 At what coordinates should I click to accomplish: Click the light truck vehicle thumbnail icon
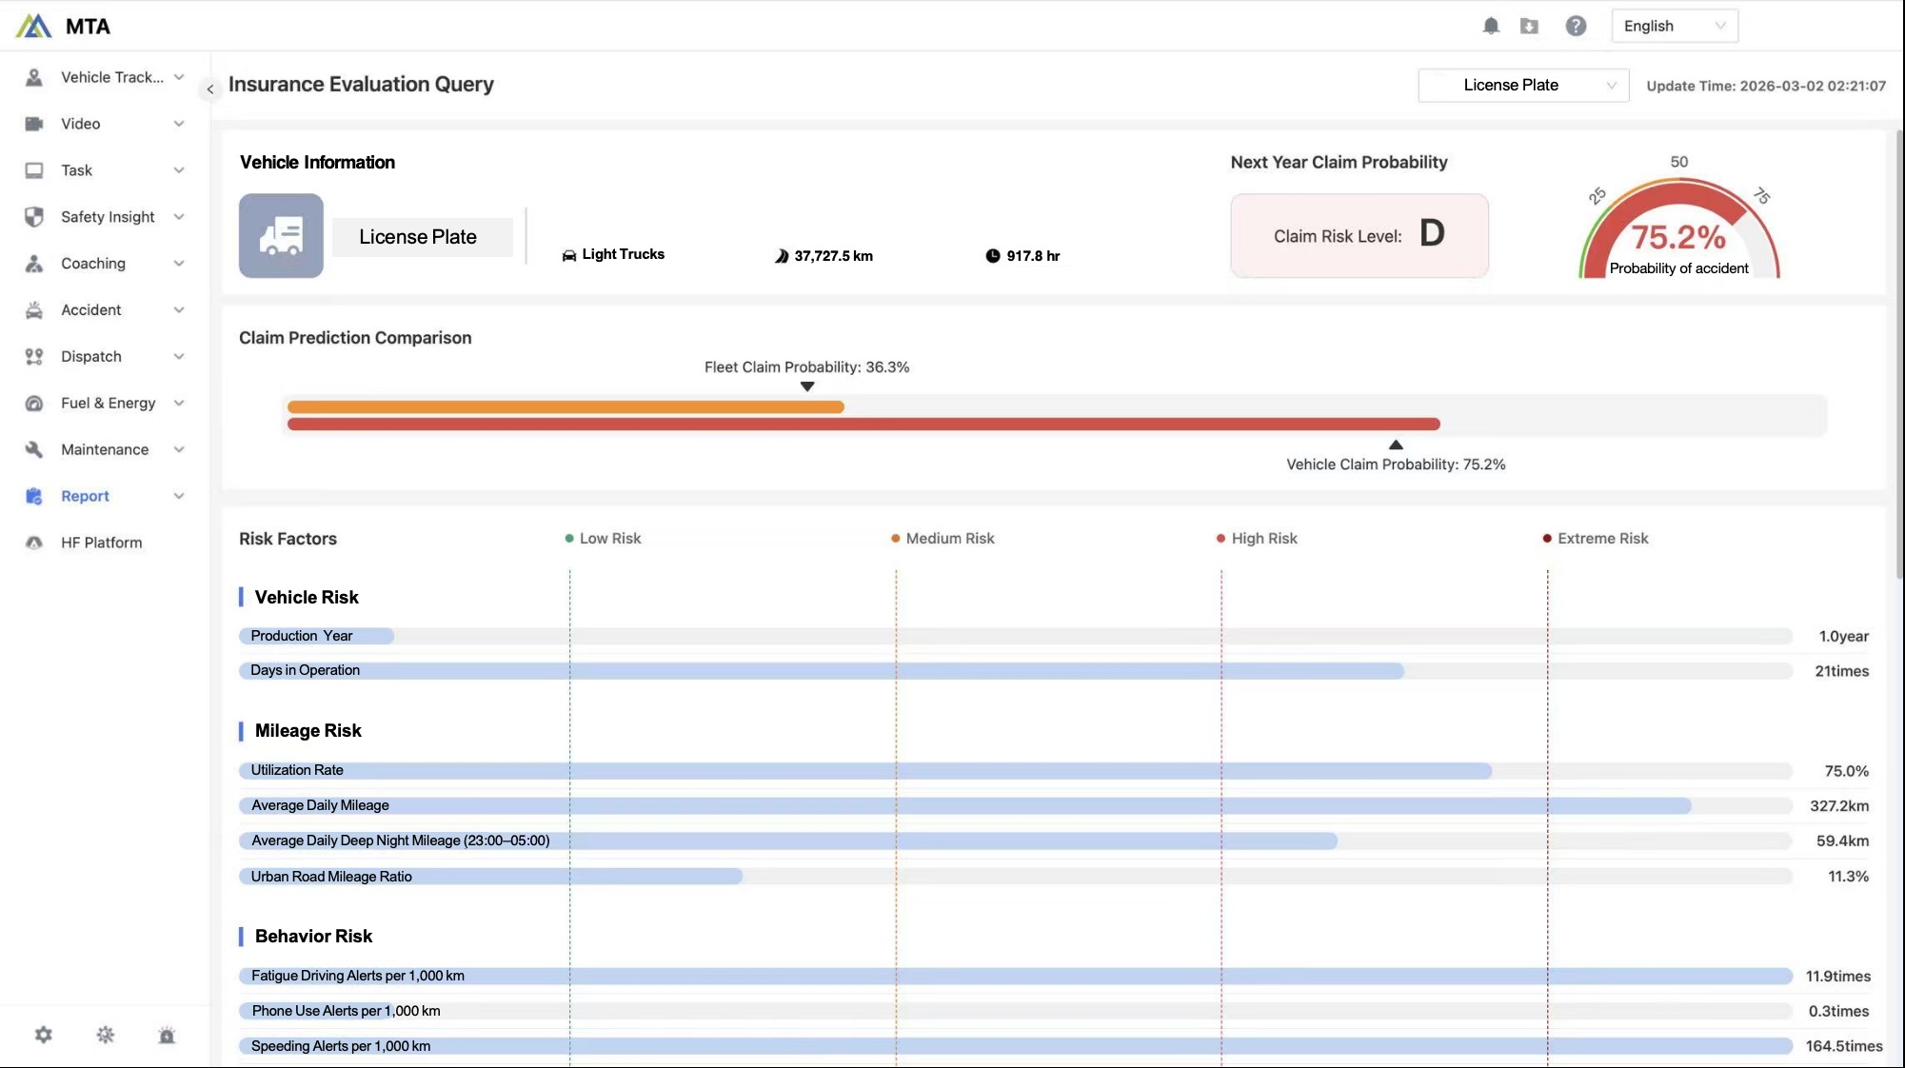[281, 236]
